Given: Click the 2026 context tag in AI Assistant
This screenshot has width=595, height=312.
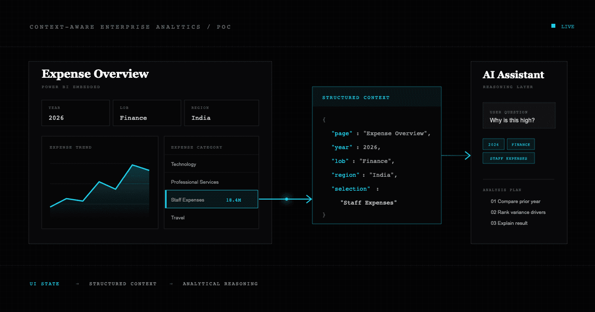Looking at the screenshot, I should 494,145.
